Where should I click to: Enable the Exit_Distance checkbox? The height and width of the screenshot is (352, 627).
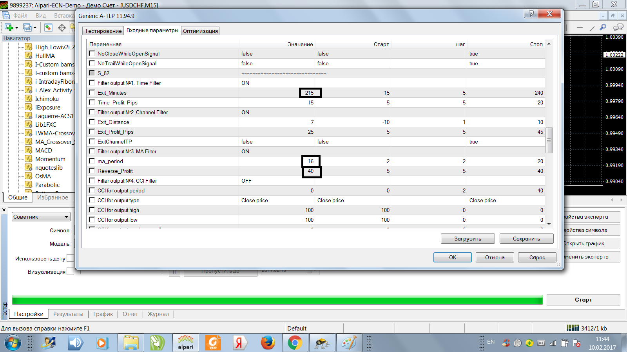pyautogui.click(x=92, y=122)
